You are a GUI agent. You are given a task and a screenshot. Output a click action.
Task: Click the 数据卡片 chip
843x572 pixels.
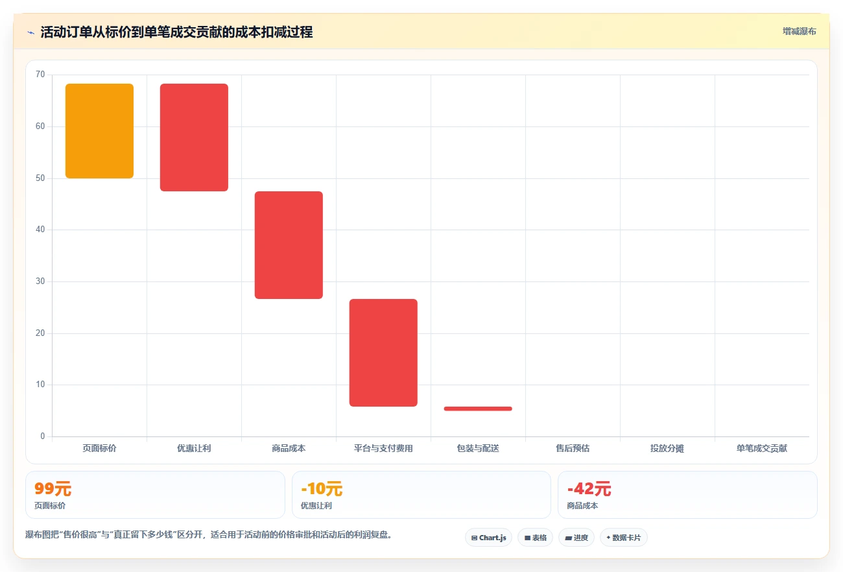click(x=623, y=538)
